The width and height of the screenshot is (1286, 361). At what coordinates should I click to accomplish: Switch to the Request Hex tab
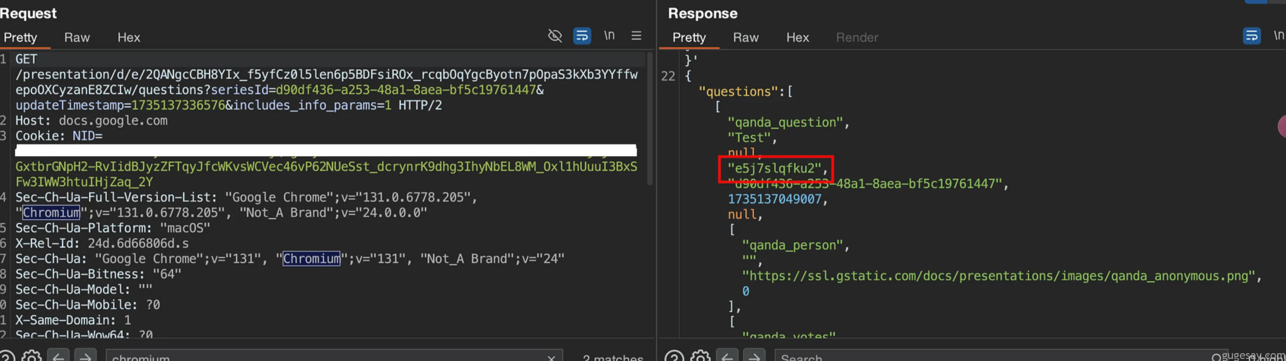(129, 37)
